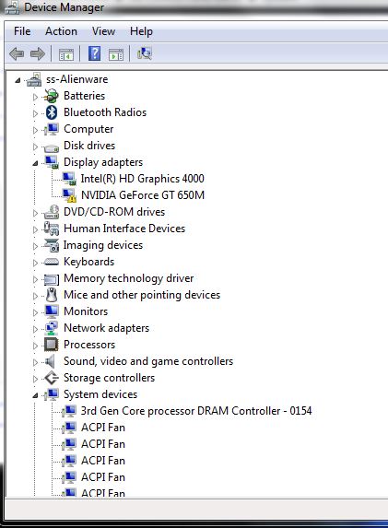Collapse the System devices category
Image resolution: width=388 pixels, height=528 pixels.
pyautogui.click(x=35, y=395)
